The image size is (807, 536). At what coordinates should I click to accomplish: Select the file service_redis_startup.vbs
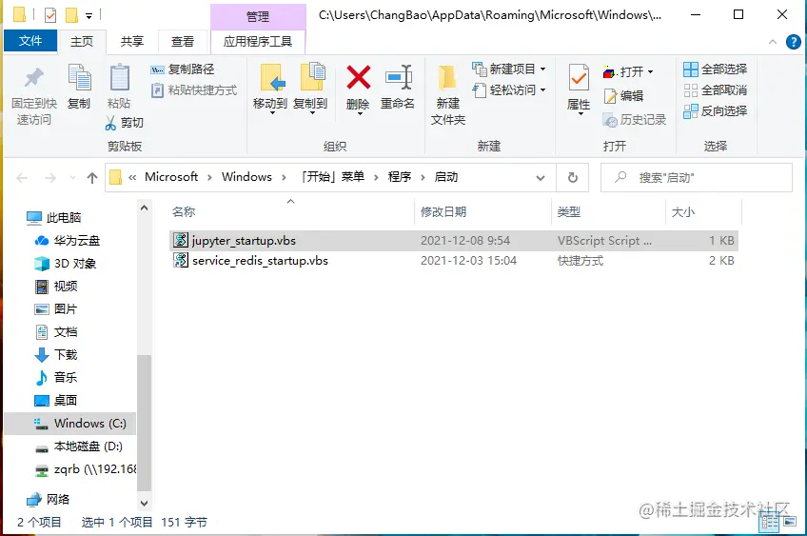click(x=453, y=261)
